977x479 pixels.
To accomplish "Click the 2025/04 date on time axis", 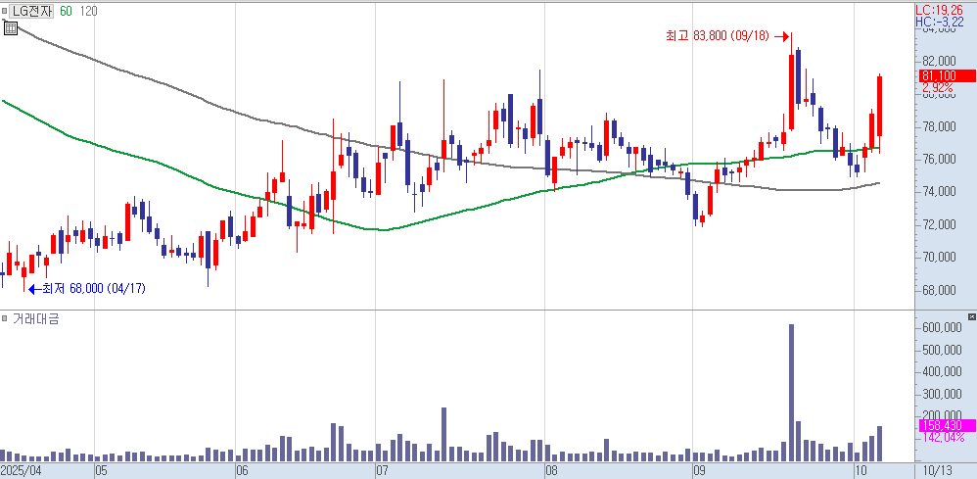I will tap(22, 471).
